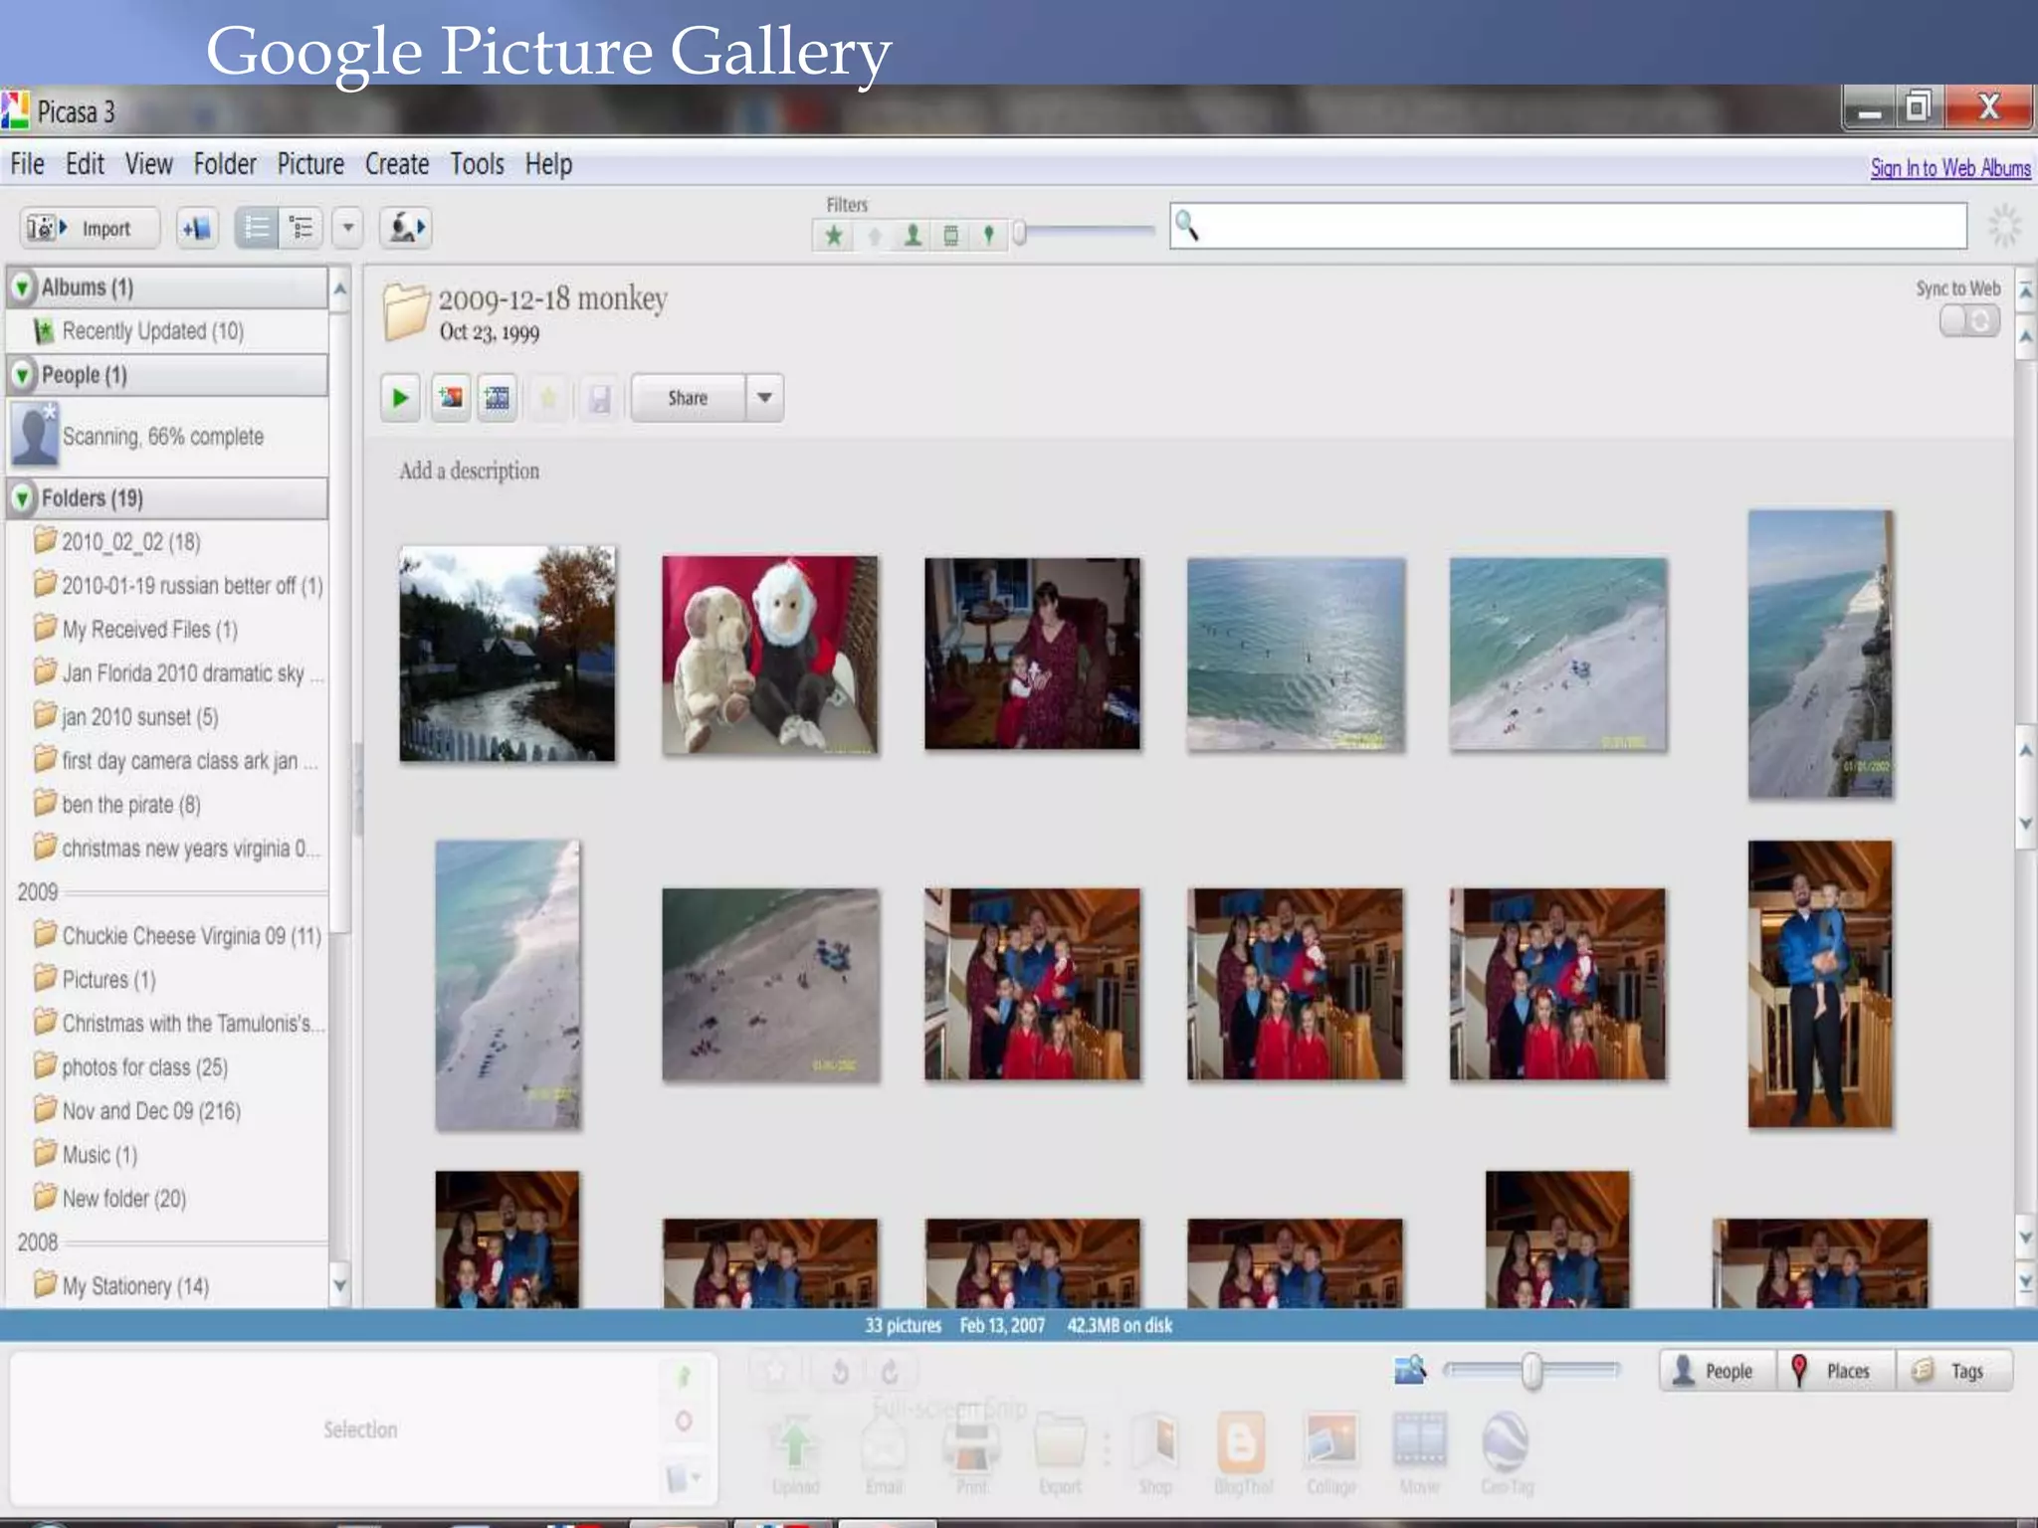
Task: Select the river and autumn tree thumbnail
Action: click(508, 654)
